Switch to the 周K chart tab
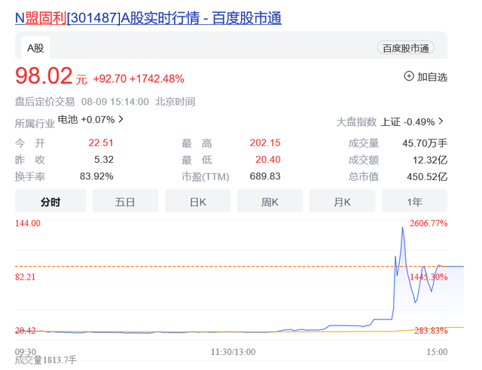 pyautogui.click(x=270, y=202)
